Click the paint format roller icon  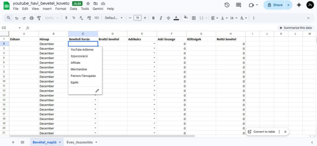39,18
